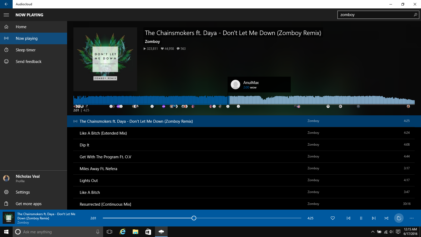Open the hamburger navigation menu

coord(6,15)
